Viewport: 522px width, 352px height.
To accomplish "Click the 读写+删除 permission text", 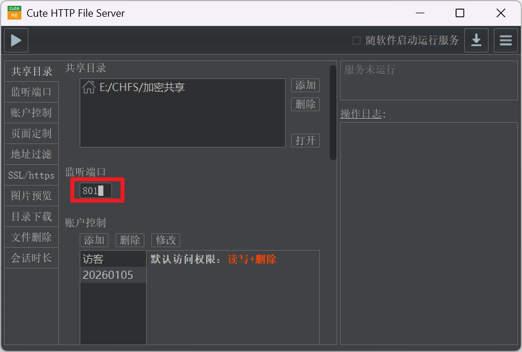I will (x=252, y=259).
